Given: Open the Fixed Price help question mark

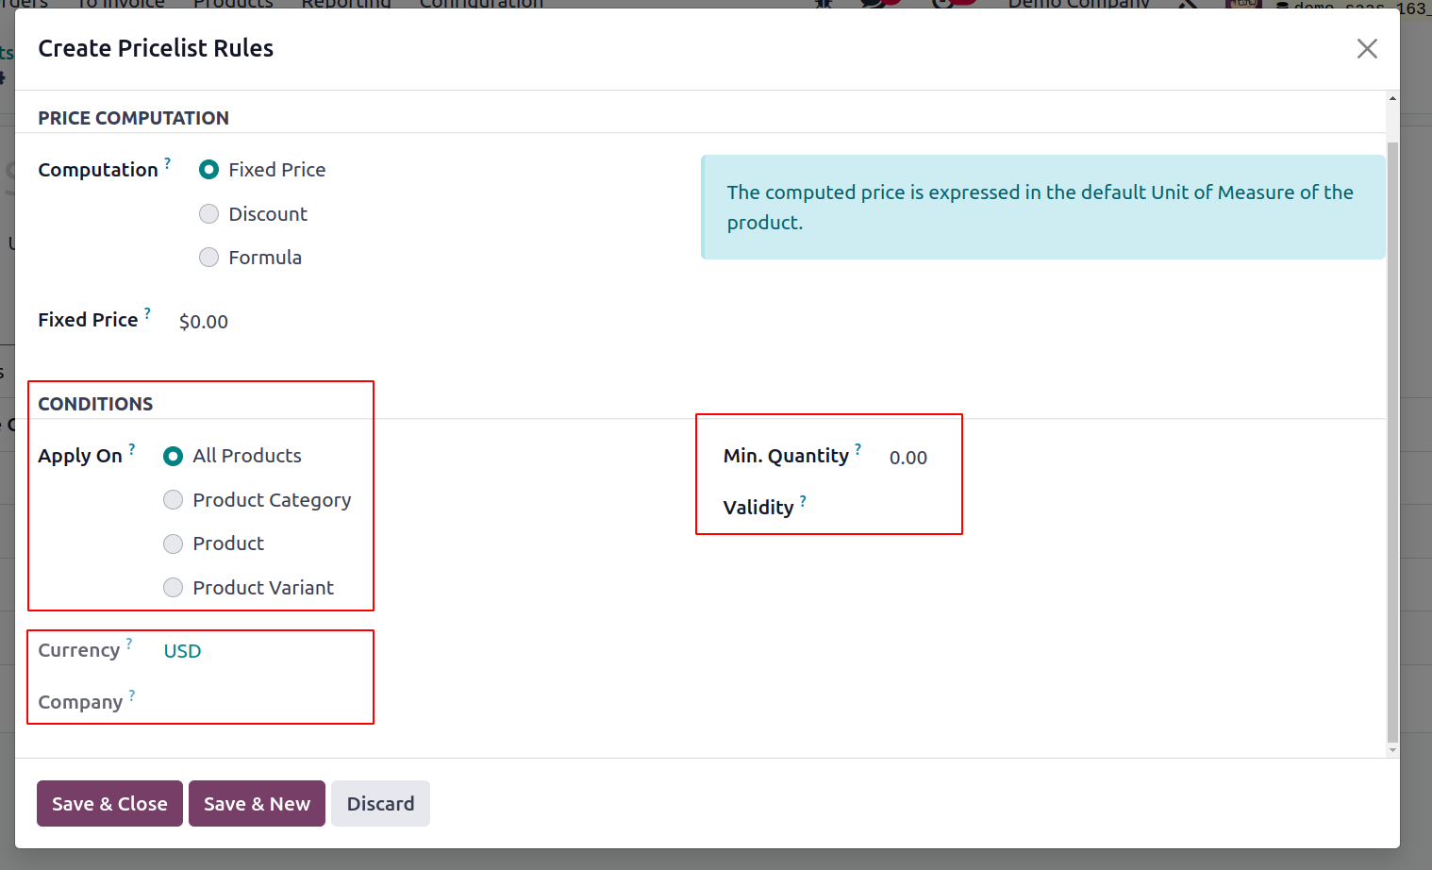Looking at the screenshot, I should point(147,312).
